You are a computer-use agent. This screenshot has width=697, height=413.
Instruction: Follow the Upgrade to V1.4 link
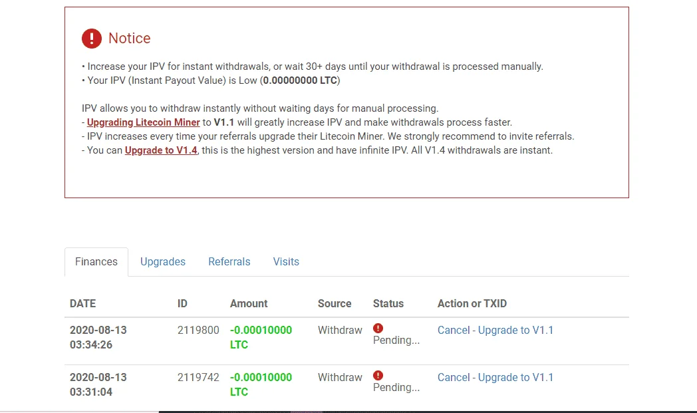pos(161,150)
